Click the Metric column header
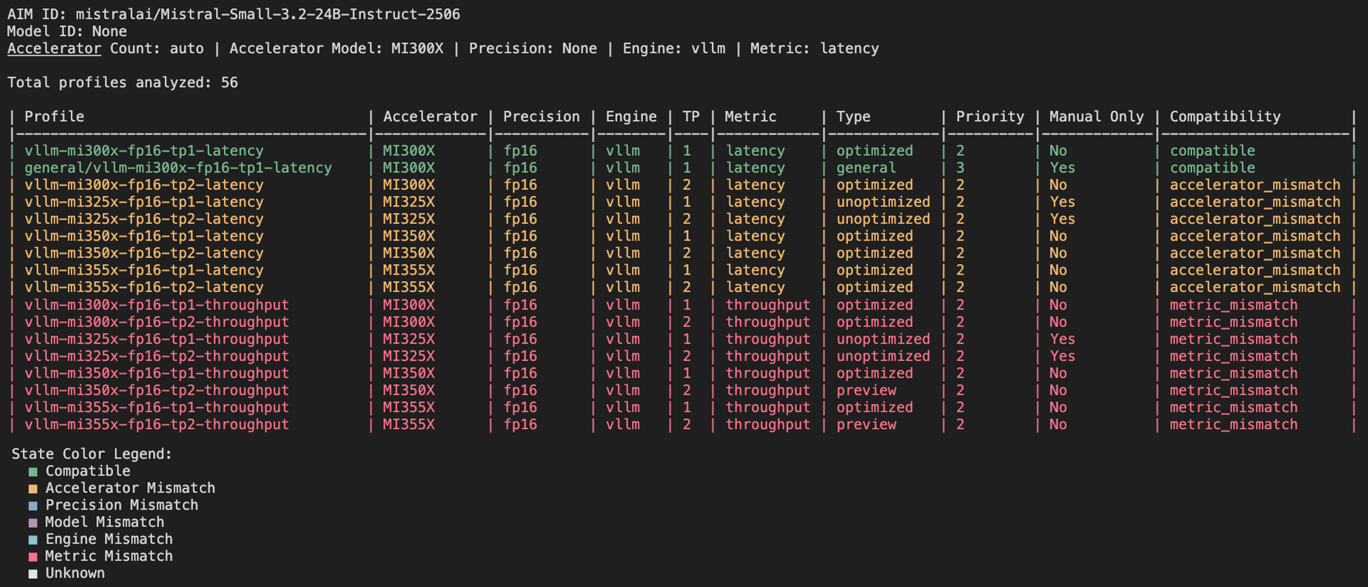The image size is (1368, 587). (750, 117)
